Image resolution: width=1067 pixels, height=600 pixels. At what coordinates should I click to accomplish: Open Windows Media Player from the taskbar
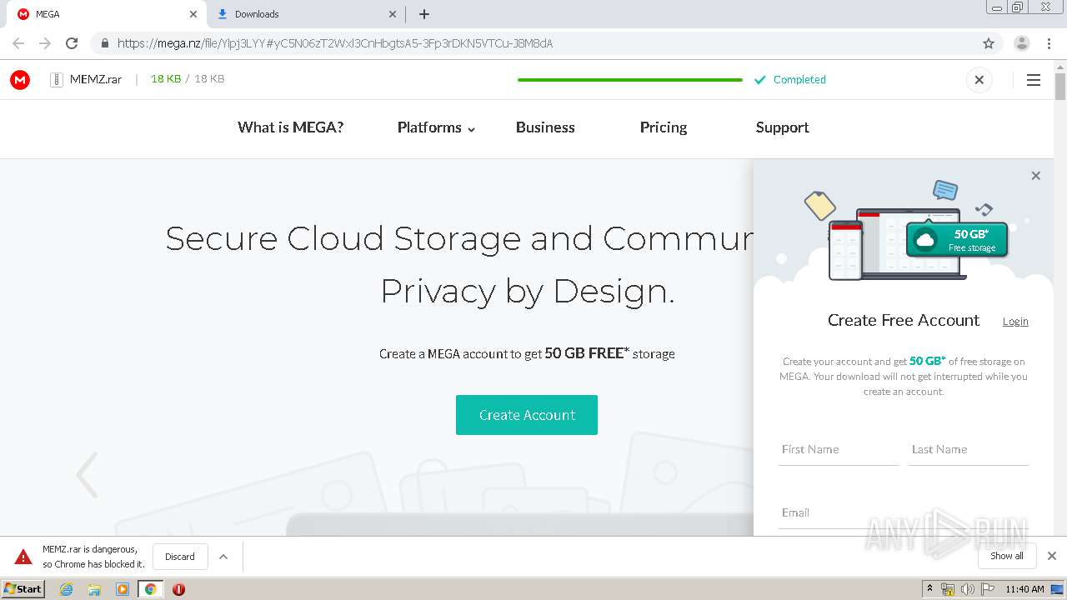click(x=123, y=589)
